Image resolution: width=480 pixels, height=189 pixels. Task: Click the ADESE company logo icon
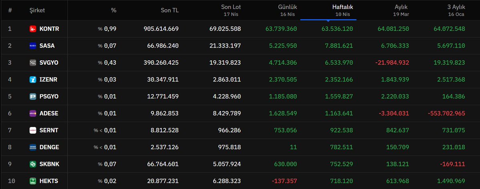[33, 113]
